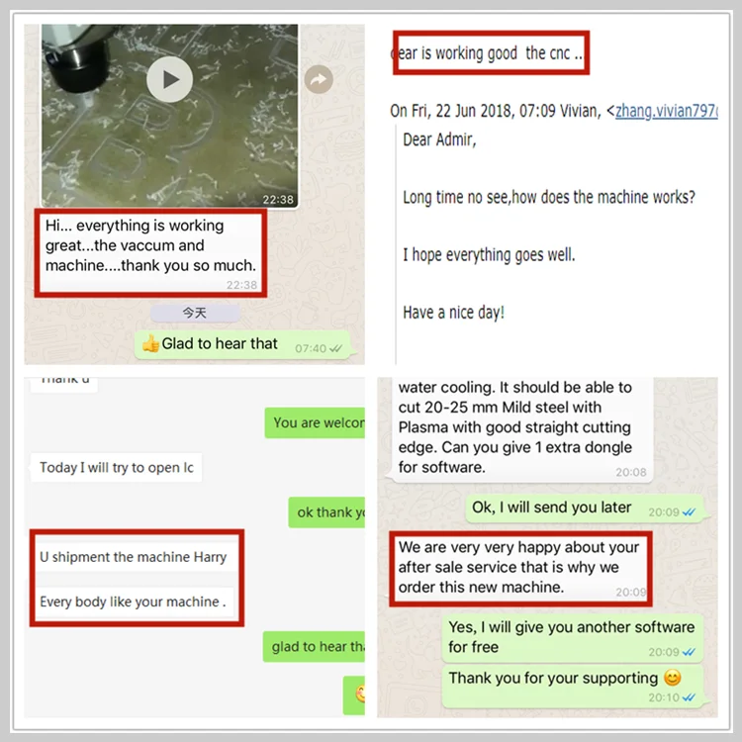
Task: Click the blue ticks on Ok, I will send you later
Action: coord(689,512)
